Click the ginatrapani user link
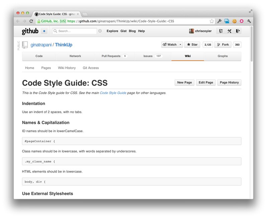The image size is (267, 218). (41, 45)
